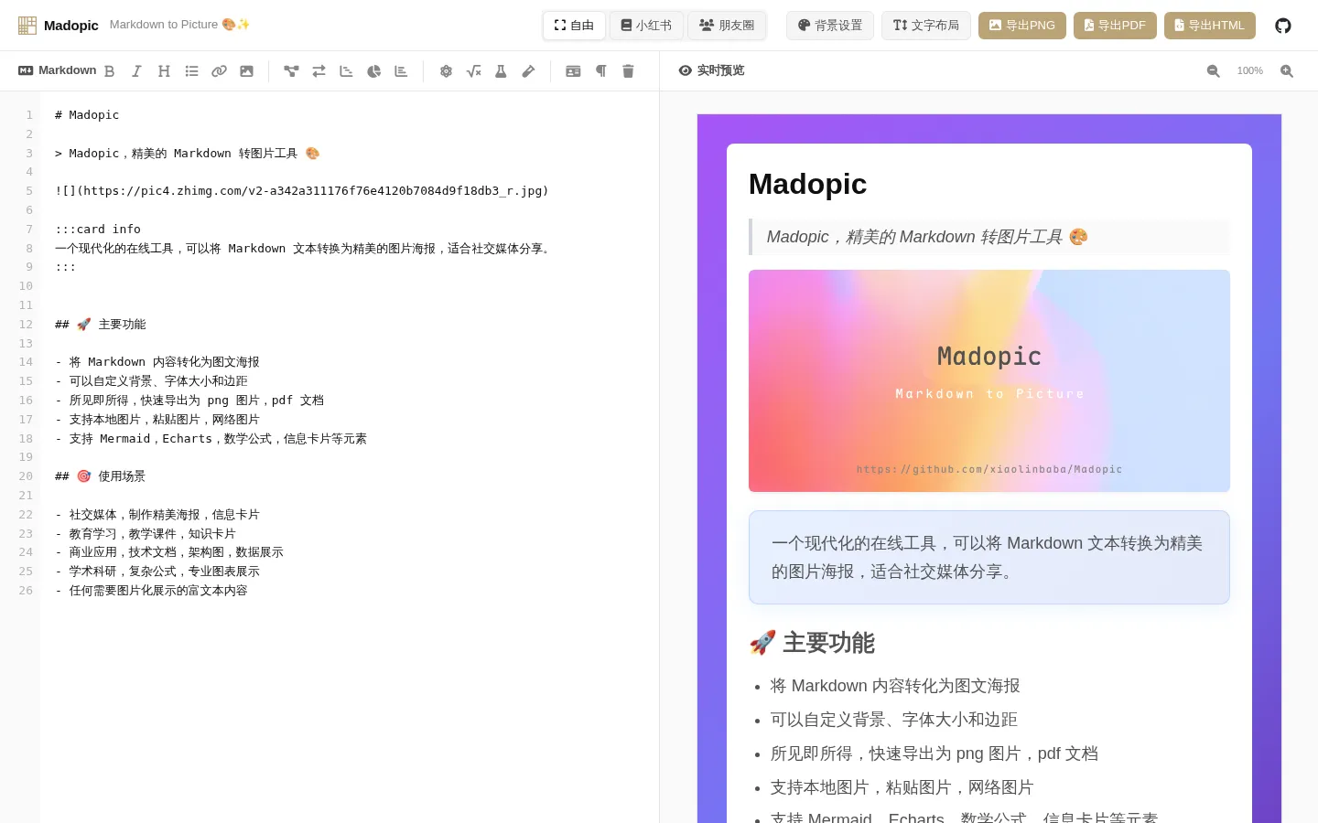Export the page with 导出HTML
Viewport: 1318px width, 823px height.
pyautogui.click(x=1210, y=26)
